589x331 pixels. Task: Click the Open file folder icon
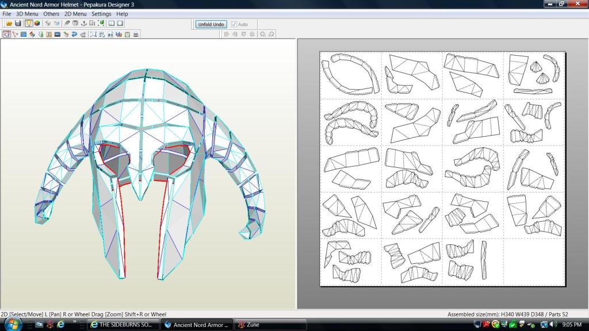tap(9, 23)
